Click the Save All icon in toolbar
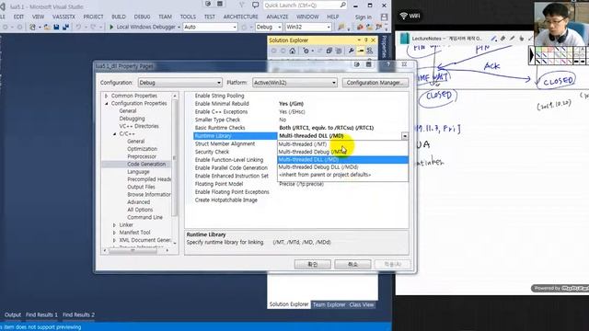Viewport: 589px width, 331px height. click(x=65, y=27)
